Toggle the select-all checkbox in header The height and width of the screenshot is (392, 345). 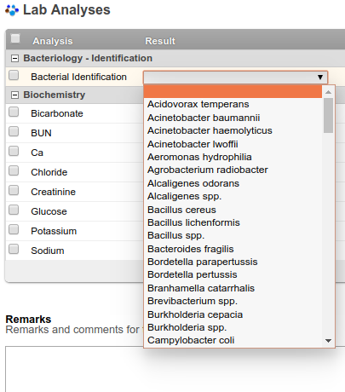(15, 38)
